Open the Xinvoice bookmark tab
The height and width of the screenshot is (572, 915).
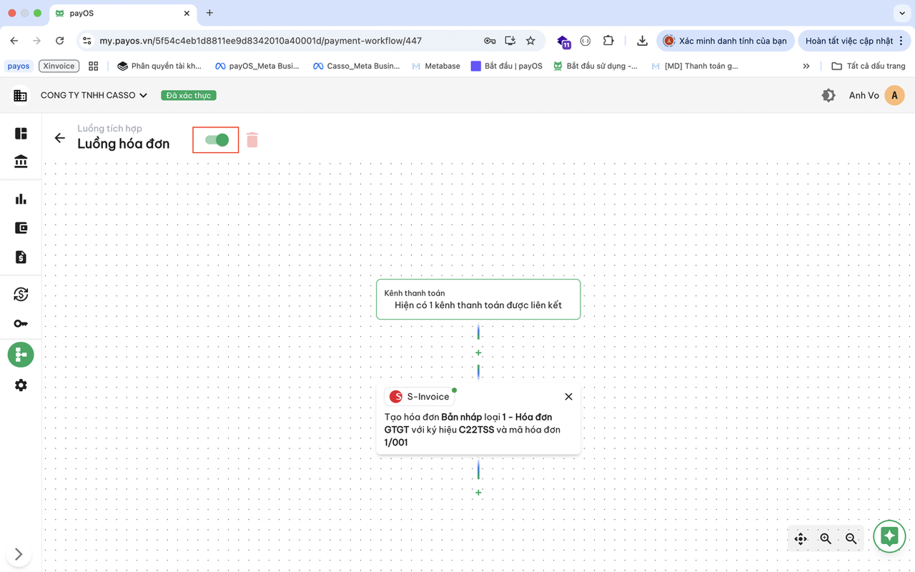click(59, 66)
